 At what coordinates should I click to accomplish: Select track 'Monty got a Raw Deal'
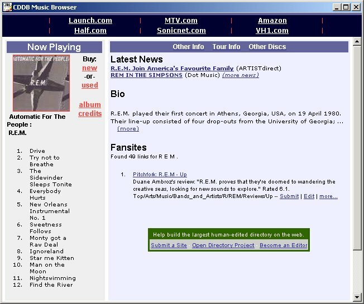[48, 241]
